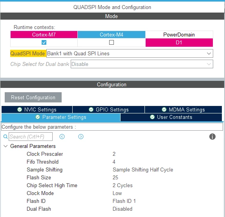The image size is (225, 217).
Task: Select the Clock Prescaler value 2
Action: point(114,154)
